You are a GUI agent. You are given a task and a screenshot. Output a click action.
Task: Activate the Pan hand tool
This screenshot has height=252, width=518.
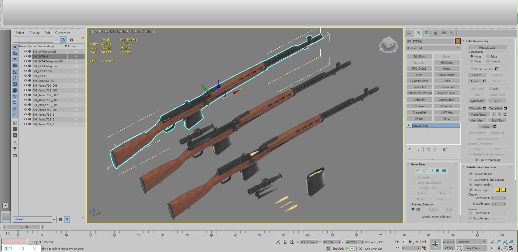498,248
